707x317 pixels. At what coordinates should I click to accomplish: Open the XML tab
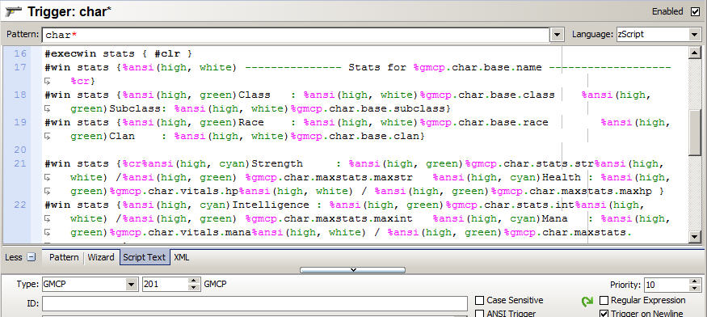point(181,257)
